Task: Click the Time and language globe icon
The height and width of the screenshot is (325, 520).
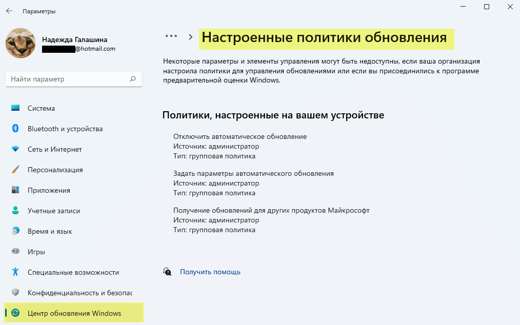Action: coord(15,231)
